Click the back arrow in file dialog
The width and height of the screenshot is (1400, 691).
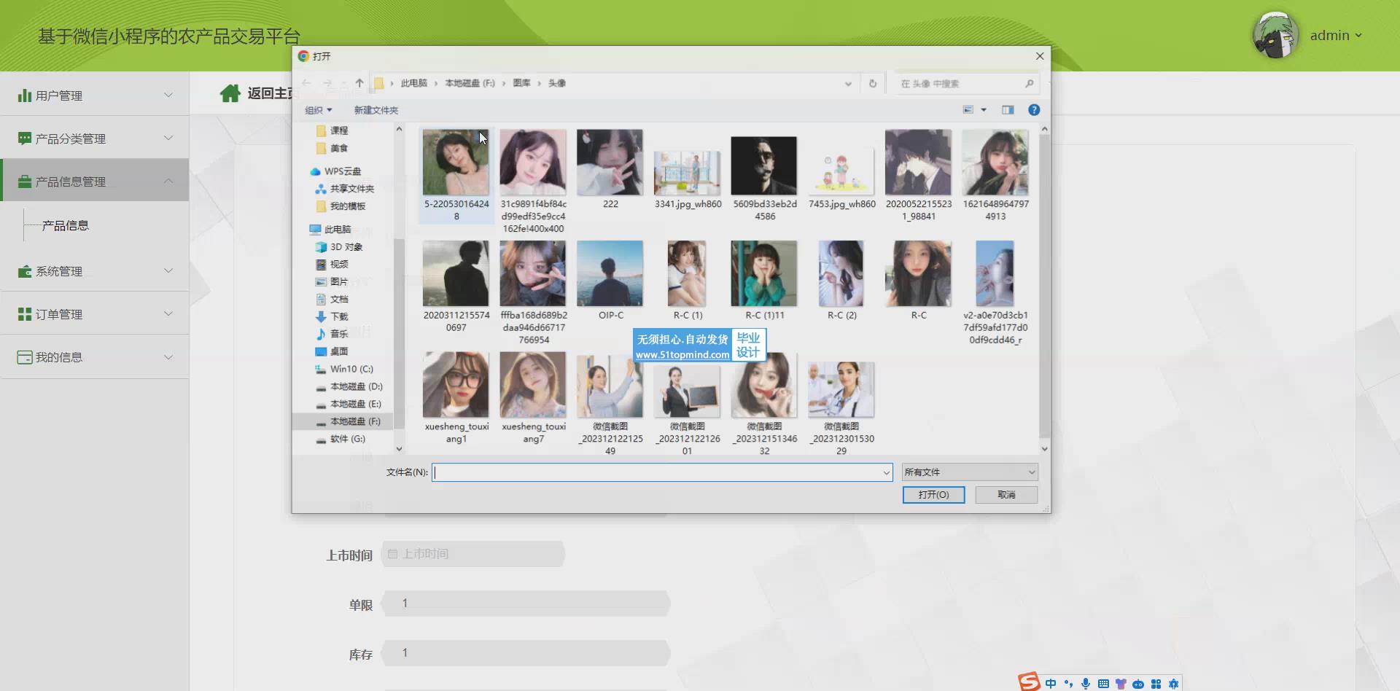click(306, 83)
